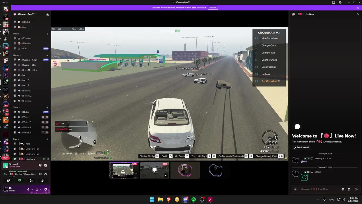Image resolution: width=362 pixels, height=204 pixels.
Task: Add a channel to Game category
Action: 47,55
